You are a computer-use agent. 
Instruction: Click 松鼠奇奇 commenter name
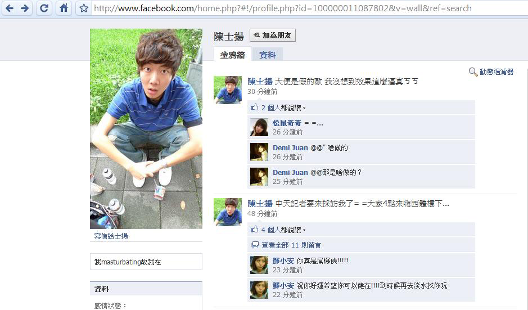pyautogui.click(x=287, y=123)
